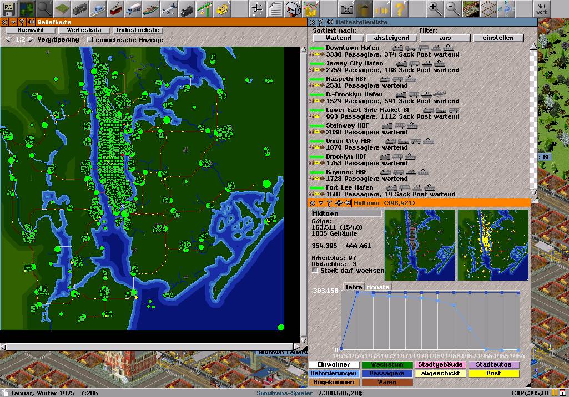This screenshot has width=569, height=397.
Task: Toggle Stadt darf wachsen checkbox
Action: (315, 271)
